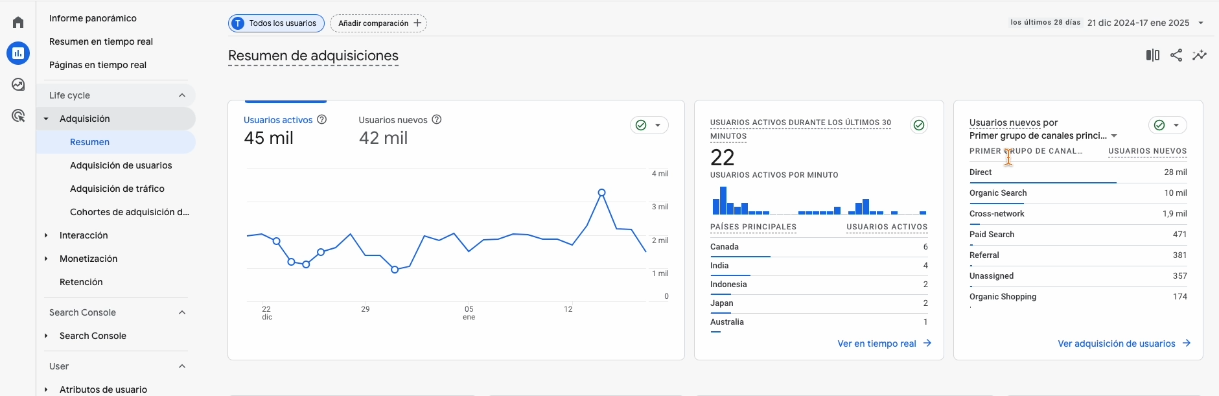This screenshot has width=1219, height=396.
Task: Click the Home icon in left rail
Action: (18, 23)
